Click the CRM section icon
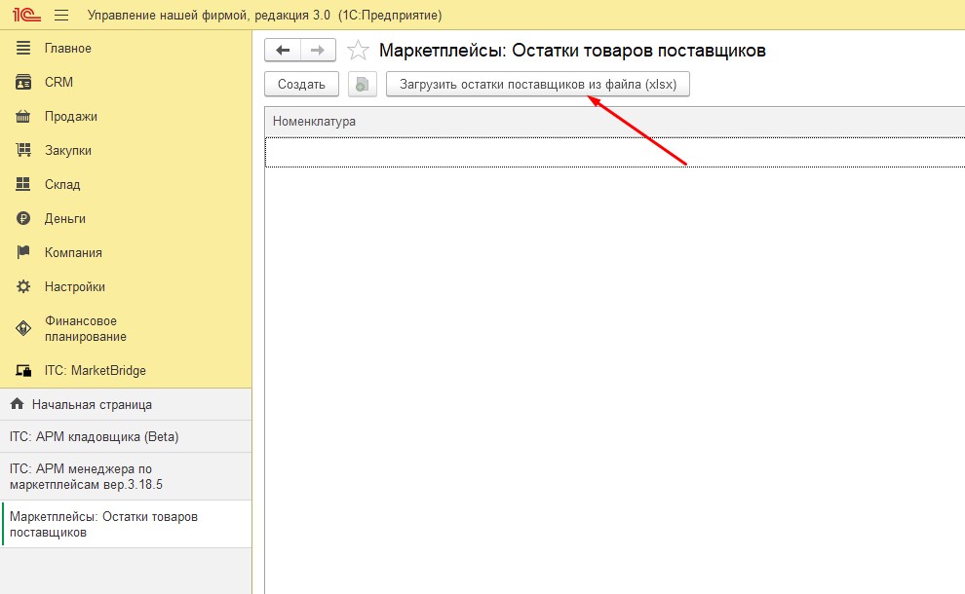 (x=23, y=82)
